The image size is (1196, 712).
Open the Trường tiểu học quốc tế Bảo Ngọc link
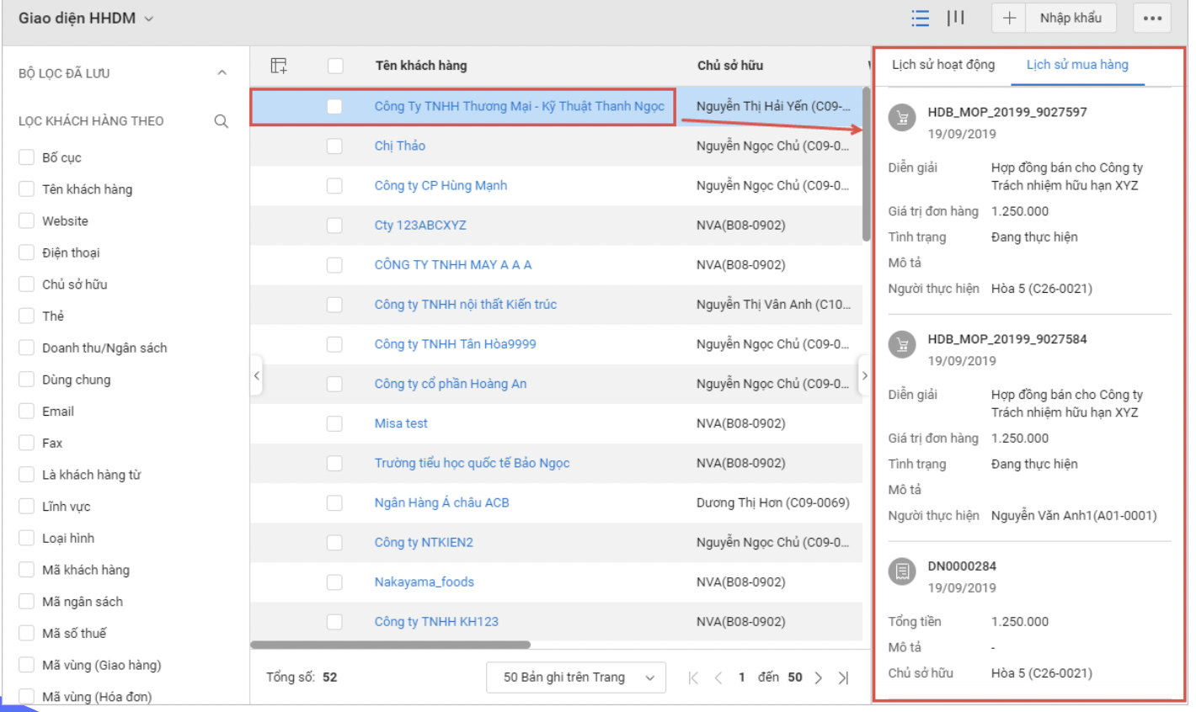(x=472, y=463)
